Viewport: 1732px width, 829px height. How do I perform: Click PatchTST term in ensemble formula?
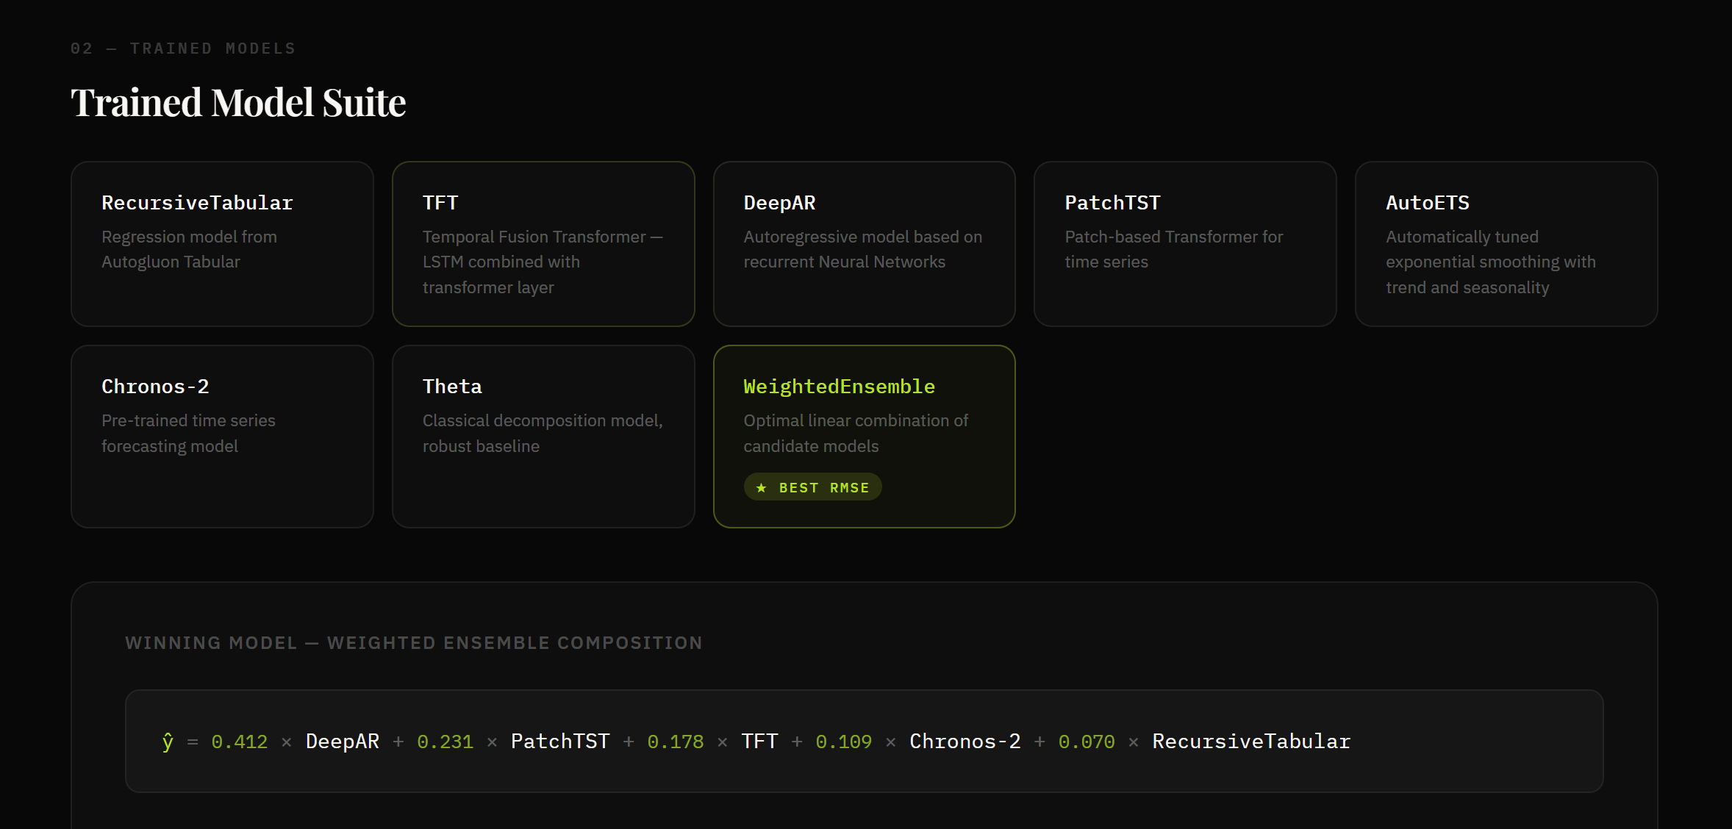tap(560, 742)
